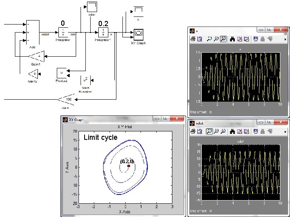The image size is (290, 217).
Task: Select Zoom X-axis tool in the xdot scope toolbar
Action: 216,131
